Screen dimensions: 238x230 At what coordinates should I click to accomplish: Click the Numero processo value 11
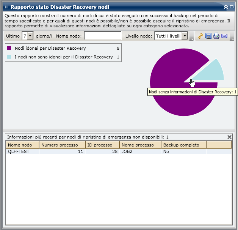(x=63, y=151)
